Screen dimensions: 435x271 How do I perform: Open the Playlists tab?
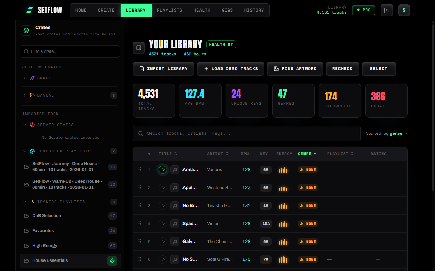(170, 10)
